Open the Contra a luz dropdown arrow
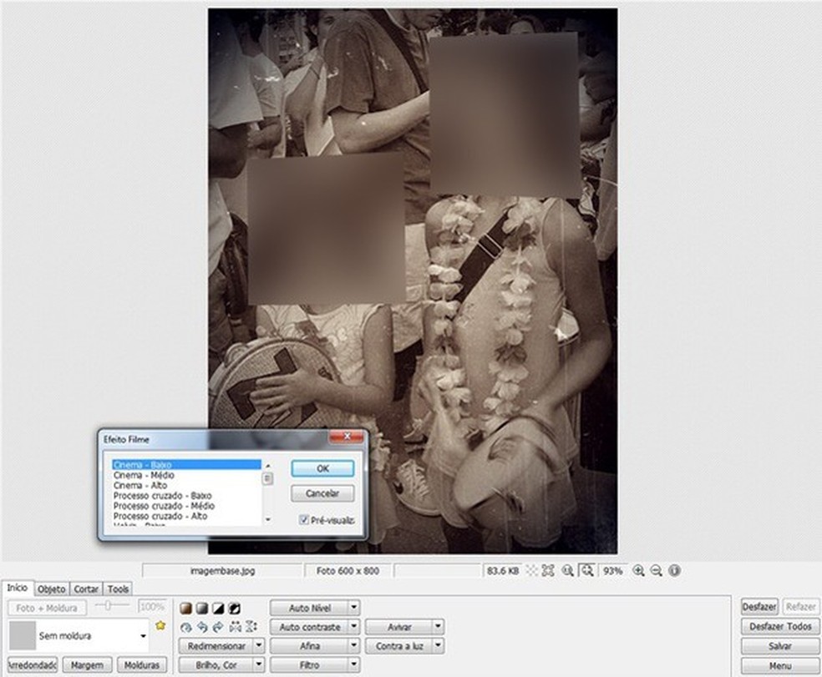Screen dimensions: 822x677 (438, 645)
